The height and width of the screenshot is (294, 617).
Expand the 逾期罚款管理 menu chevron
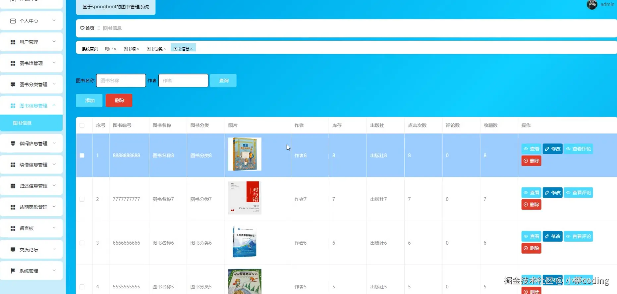click(x=54, y=207)
